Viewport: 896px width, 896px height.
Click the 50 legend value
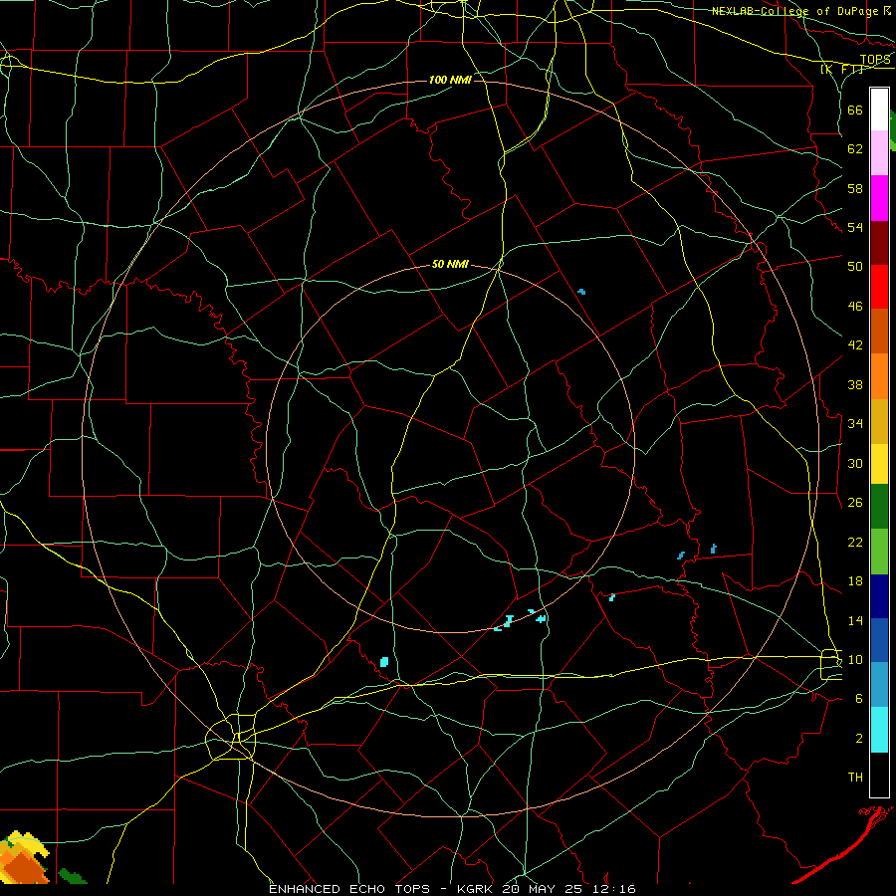(855, 267)
